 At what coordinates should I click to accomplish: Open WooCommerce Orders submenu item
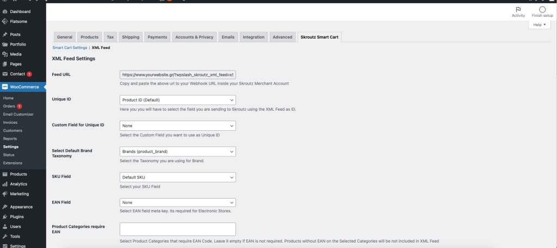[9, 106]
